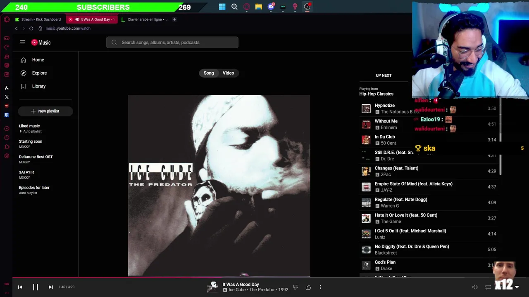Screen dimensions: 529x297
Task: Select the UP NEXT tab
Action: (384, 75)
